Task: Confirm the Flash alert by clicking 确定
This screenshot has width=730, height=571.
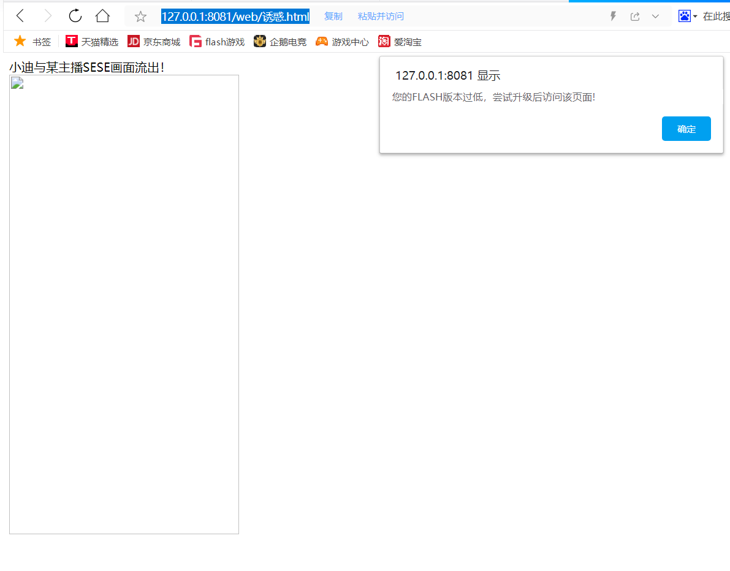Action: click(686, 129)
